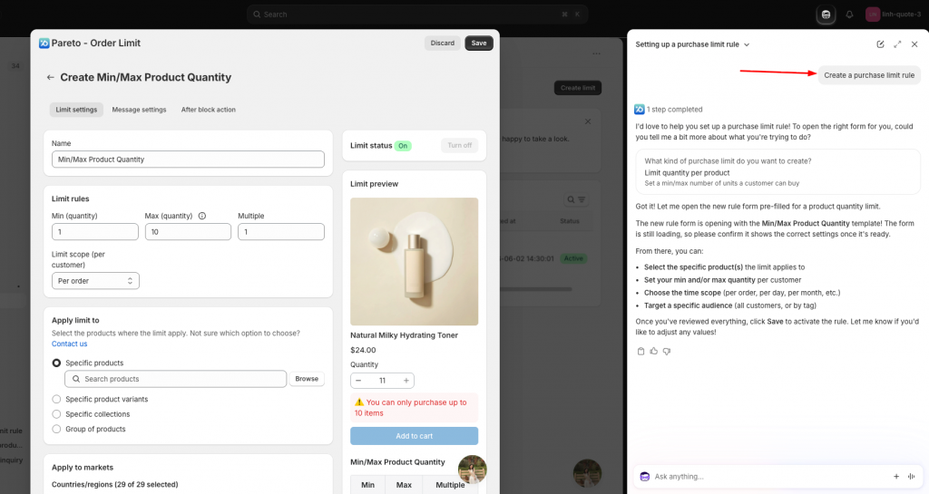Viewport: 929px width, 494px height.
Task: Follow the Contact us link
Action: tap(69, 344)
